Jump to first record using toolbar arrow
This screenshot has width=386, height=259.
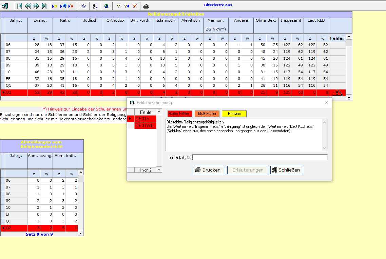point(20,6)
